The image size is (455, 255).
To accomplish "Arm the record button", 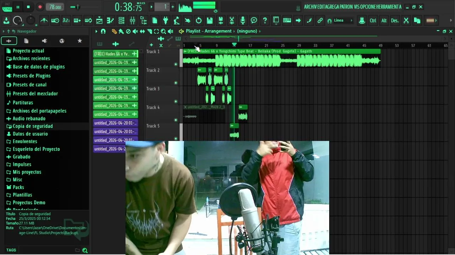I will pyautogui.click(x=40, y=7).
